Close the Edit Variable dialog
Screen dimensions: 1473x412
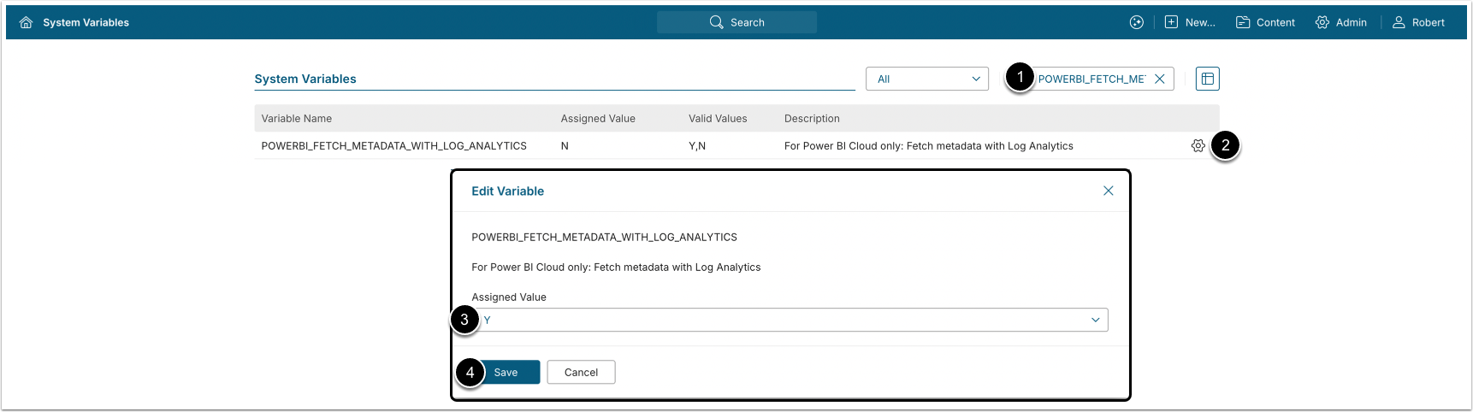coord(1108,191)
